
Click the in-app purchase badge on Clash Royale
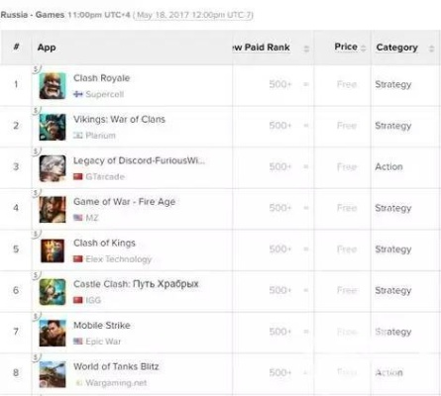(36, 69)
